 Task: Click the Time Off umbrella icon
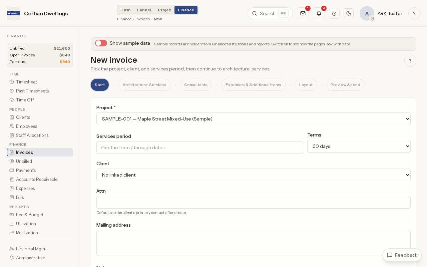[12, 100]
